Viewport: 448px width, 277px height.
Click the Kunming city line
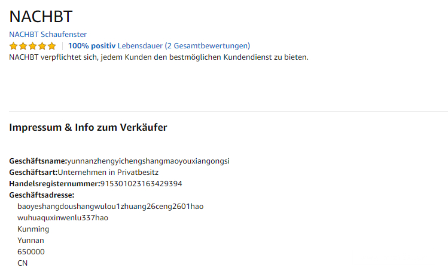[33, 229]
